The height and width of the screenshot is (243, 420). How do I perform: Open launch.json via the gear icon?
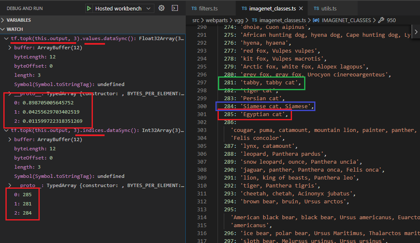(161, 8)
